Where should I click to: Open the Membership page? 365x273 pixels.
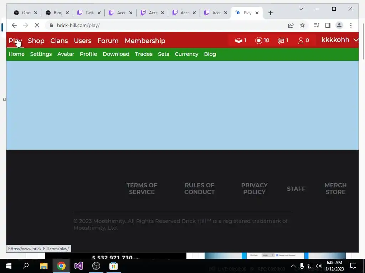click(x=145, y=41)
